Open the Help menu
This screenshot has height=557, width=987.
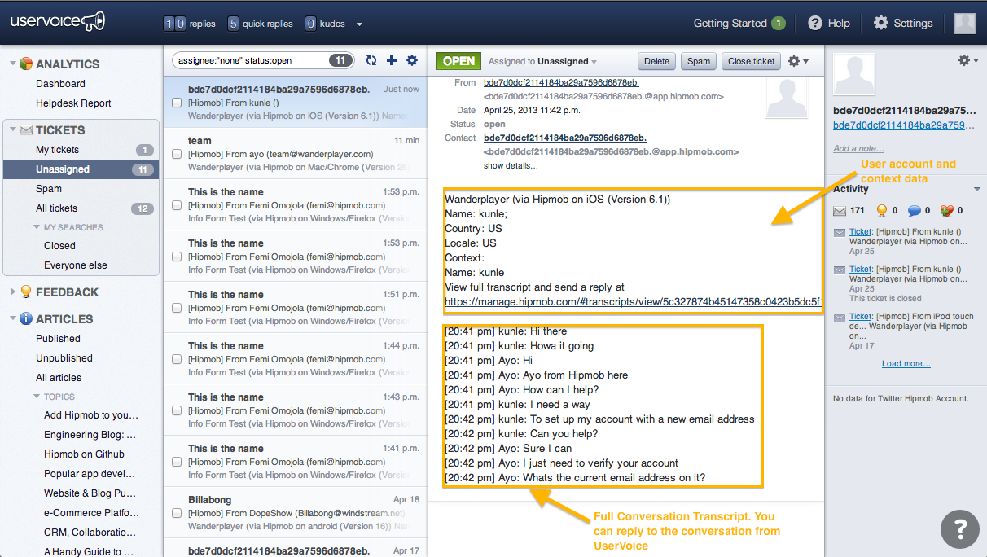[x=829, y=23]
